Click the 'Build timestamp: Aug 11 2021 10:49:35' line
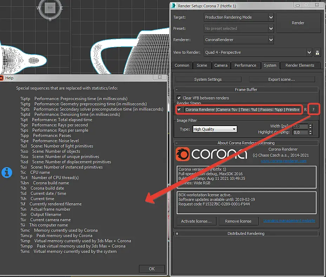The image size is (326, 277). [x=211, y=178]
